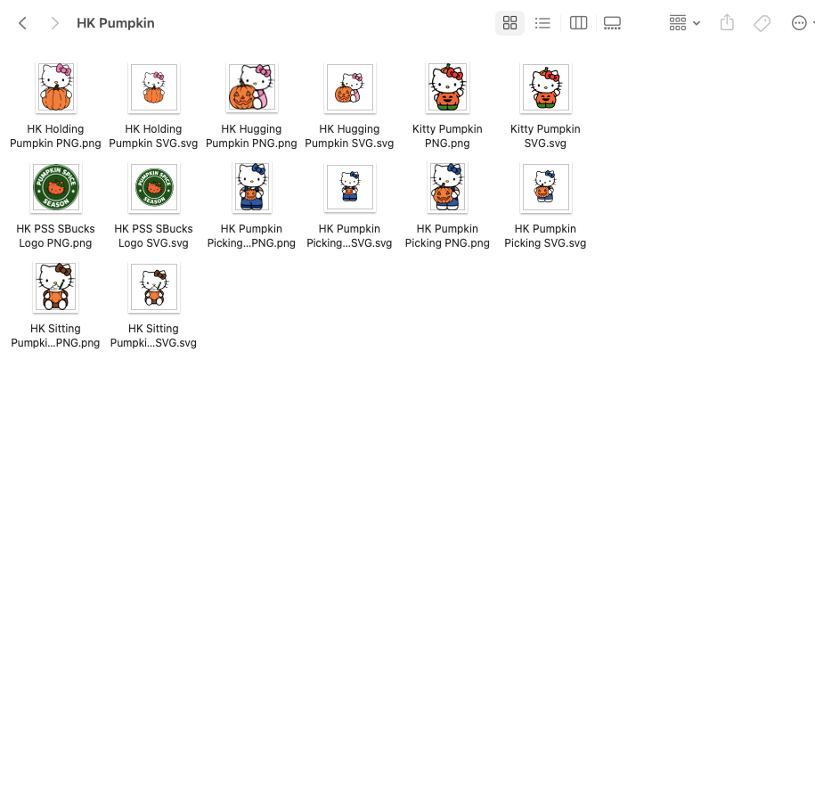Select thumbnail above "HK Pumpkin Picking...SVG.svg" label

click(350, 187)
